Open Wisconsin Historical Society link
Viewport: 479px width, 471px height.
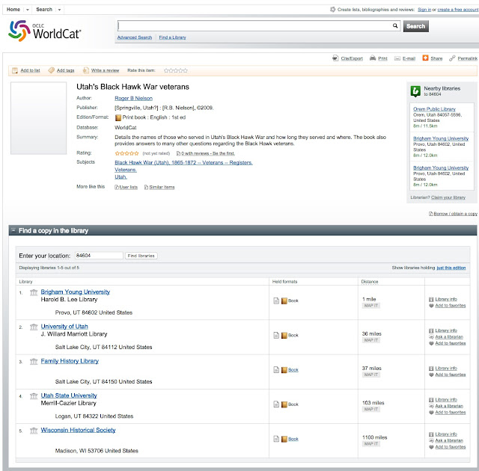pyautogui.click(x=78, y=430)
